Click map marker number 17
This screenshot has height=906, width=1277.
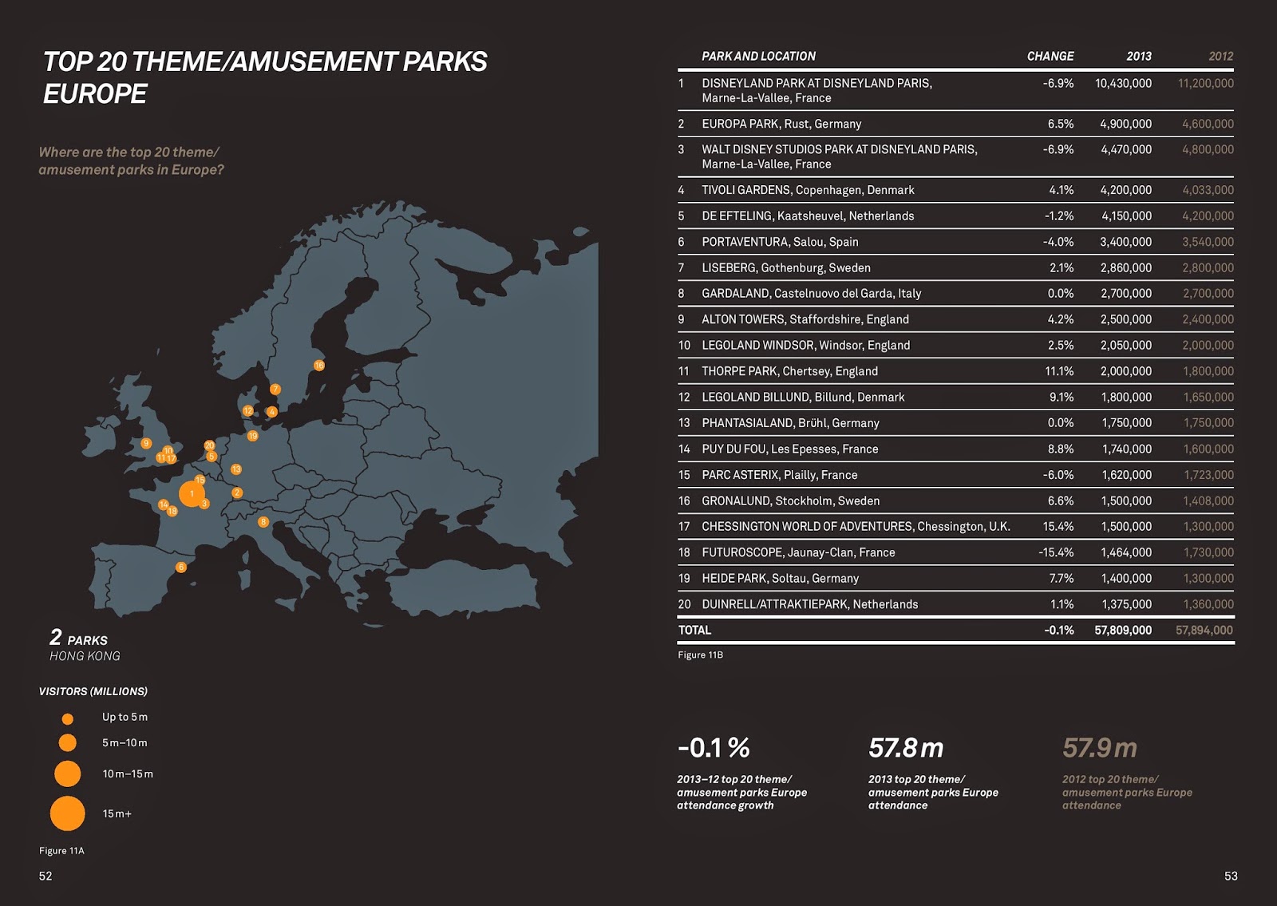click(172, 459)
